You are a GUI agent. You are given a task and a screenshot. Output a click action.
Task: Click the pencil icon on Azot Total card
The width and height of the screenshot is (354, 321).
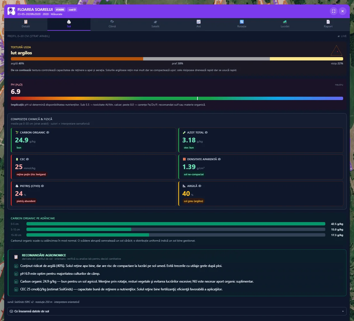[184, 133]
